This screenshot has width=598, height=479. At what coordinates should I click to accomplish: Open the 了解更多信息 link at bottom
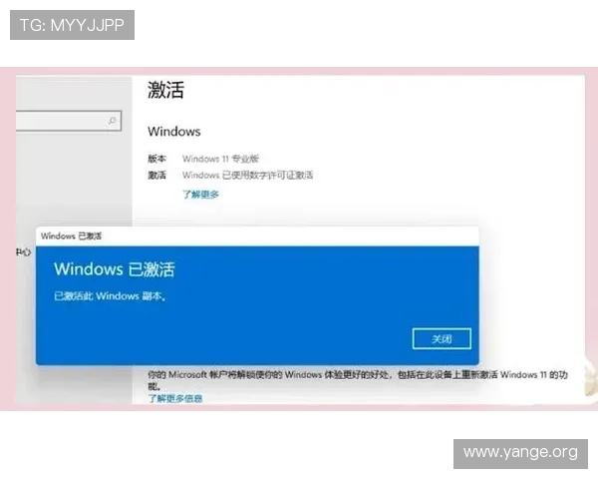pyautogui.click(x=175, y=398)
